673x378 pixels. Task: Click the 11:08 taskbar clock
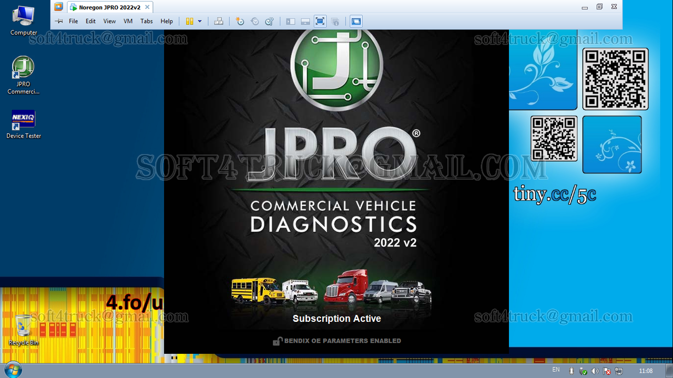tap(646, 371)
